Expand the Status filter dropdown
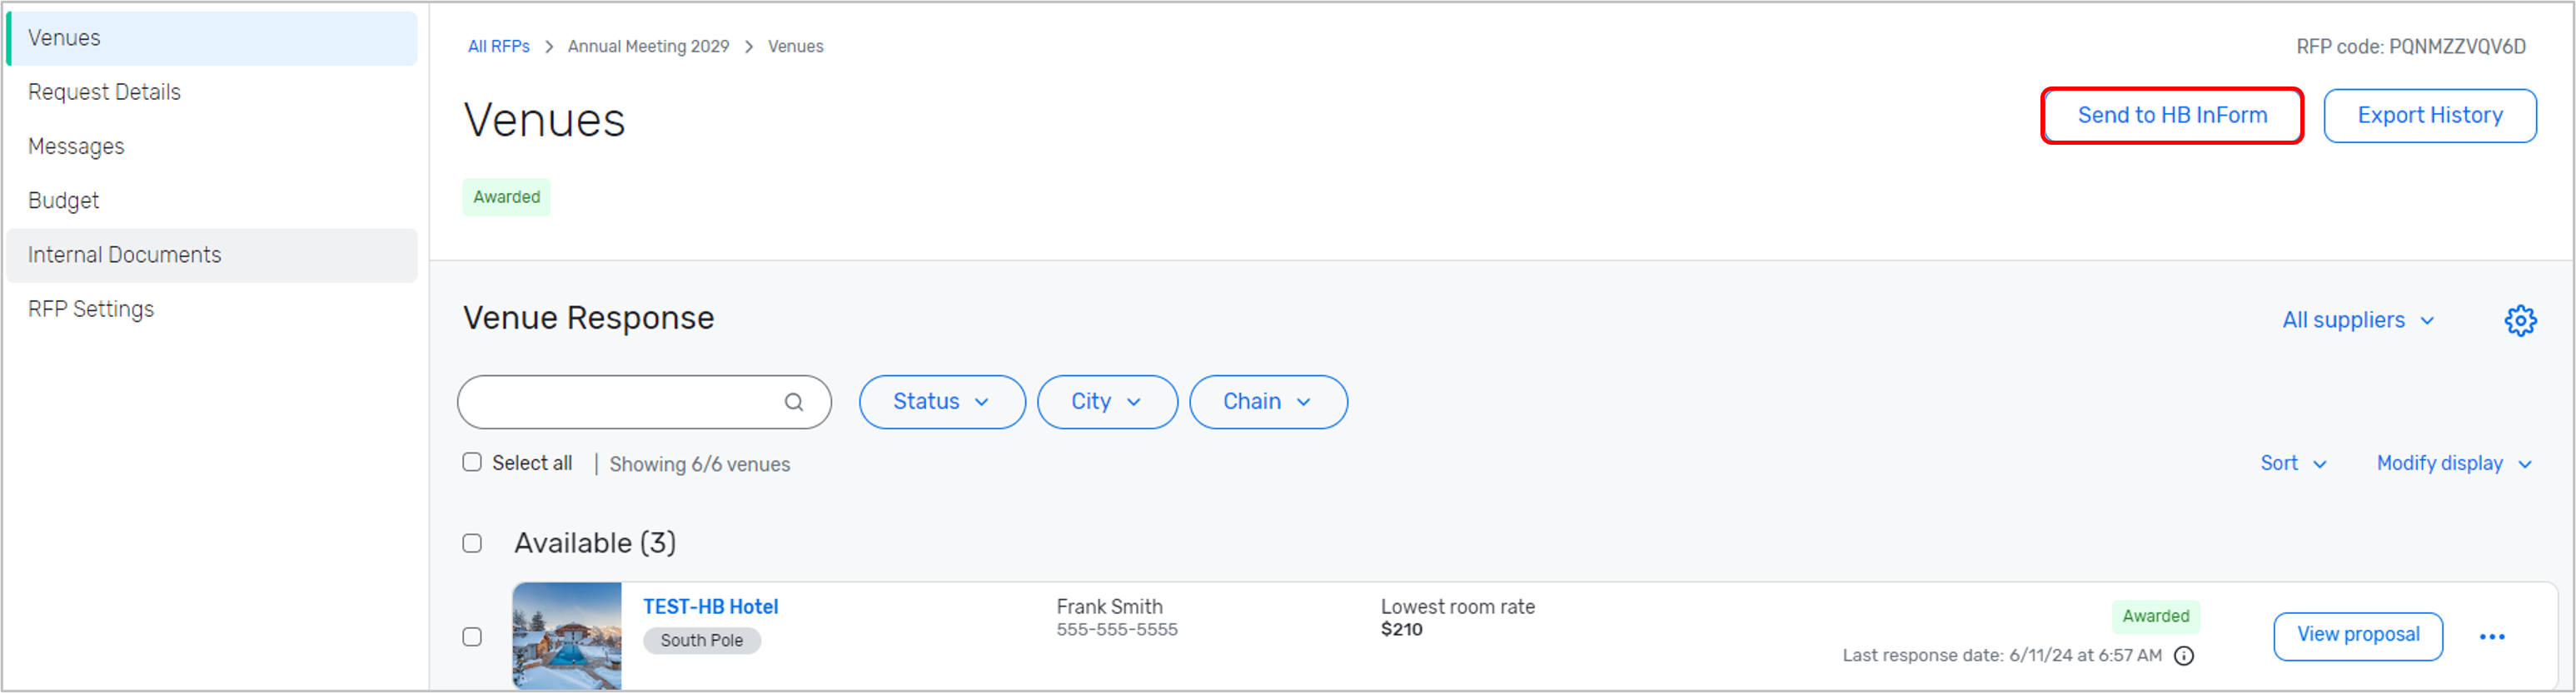 (x=941, y=402)
